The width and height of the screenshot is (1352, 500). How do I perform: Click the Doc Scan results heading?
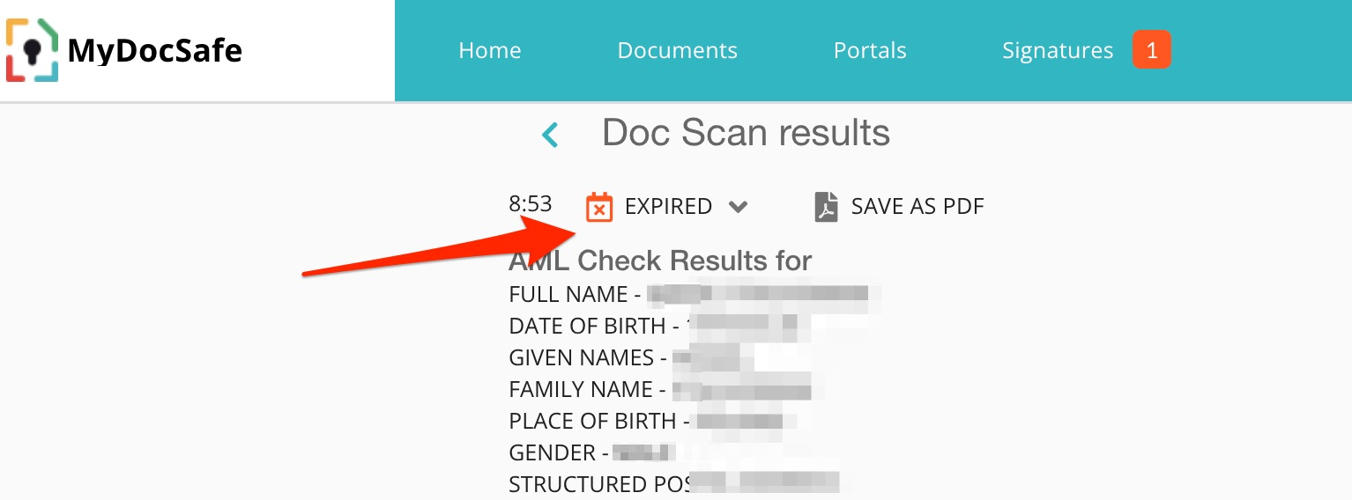(746, 133)
